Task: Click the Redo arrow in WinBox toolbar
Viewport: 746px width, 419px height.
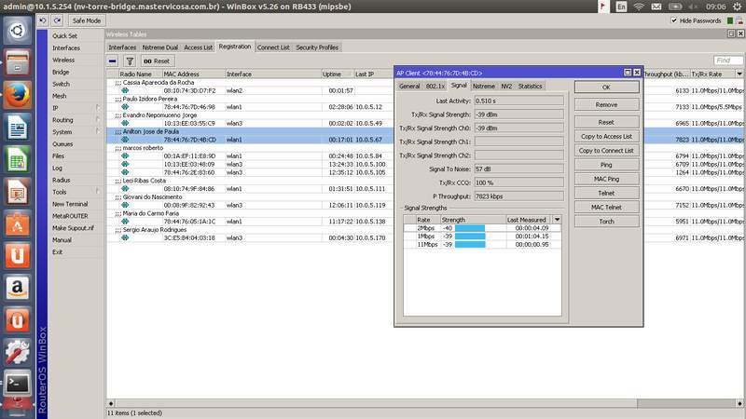Action: 58,20
